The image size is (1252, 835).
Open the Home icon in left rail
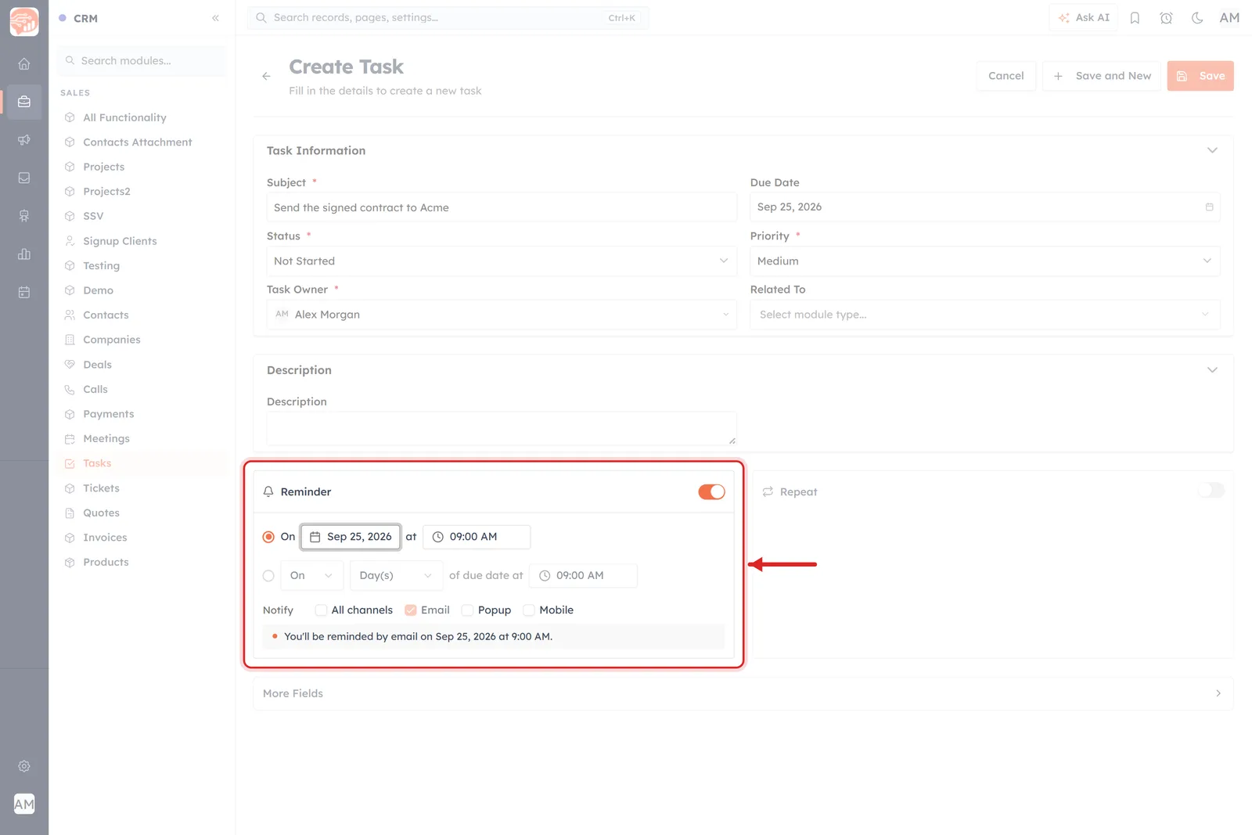[24, 64]
